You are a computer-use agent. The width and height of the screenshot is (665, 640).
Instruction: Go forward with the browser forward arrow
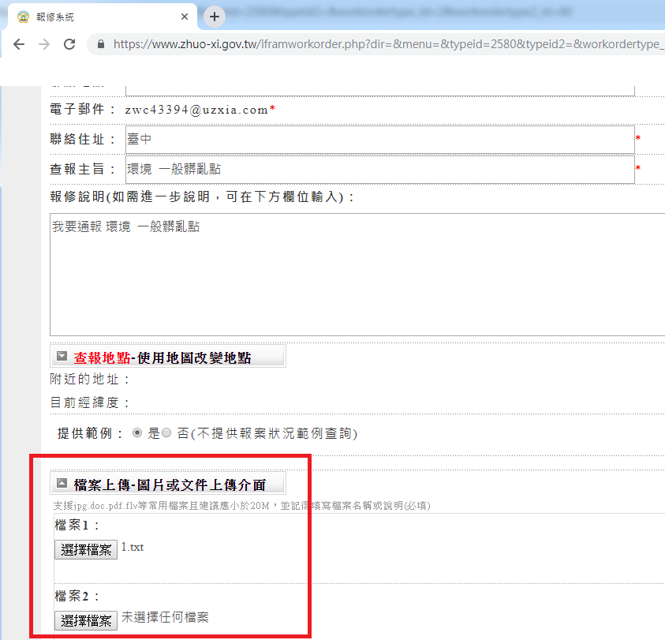44,44
